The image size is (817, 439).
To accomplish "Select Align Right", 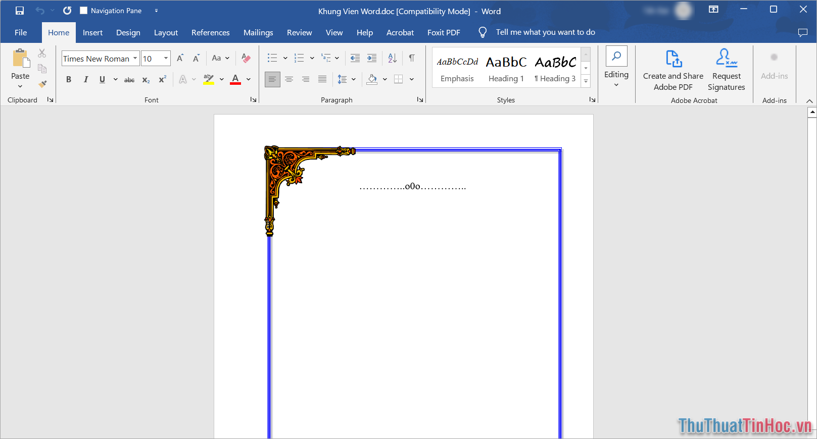I will click(306, 79).
